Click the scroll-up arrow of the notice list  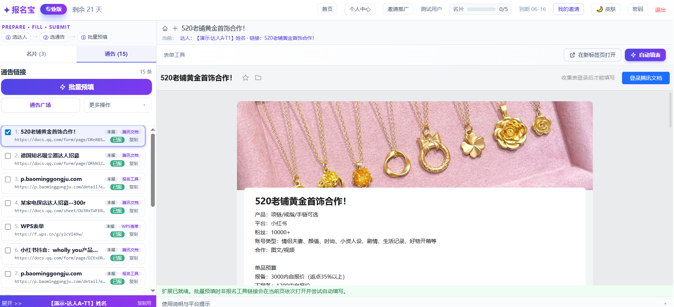153,130
